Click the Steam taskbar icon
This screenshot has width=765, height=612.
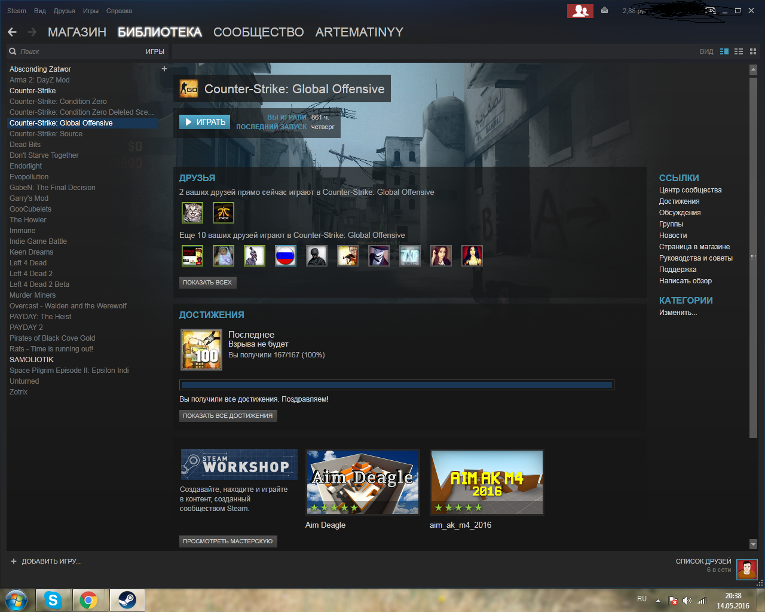tap(127, 600)
